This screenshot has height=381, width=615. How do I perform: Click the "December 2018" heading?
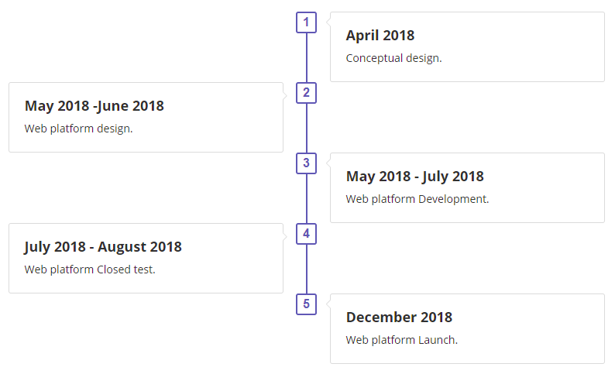coord(399,317)
